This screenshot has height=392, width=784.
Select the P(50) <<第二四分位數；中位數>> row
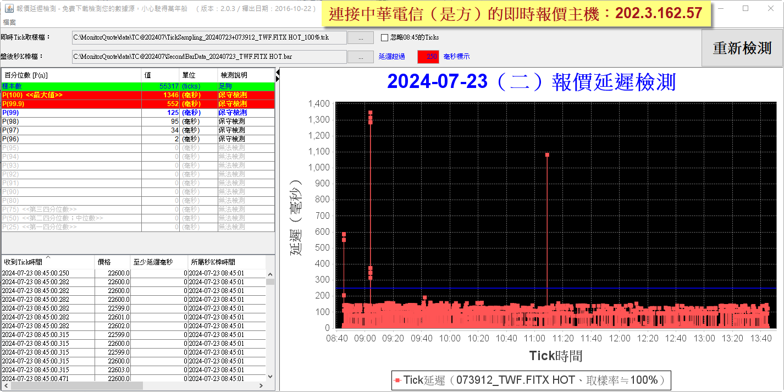(x=138, y=218)
